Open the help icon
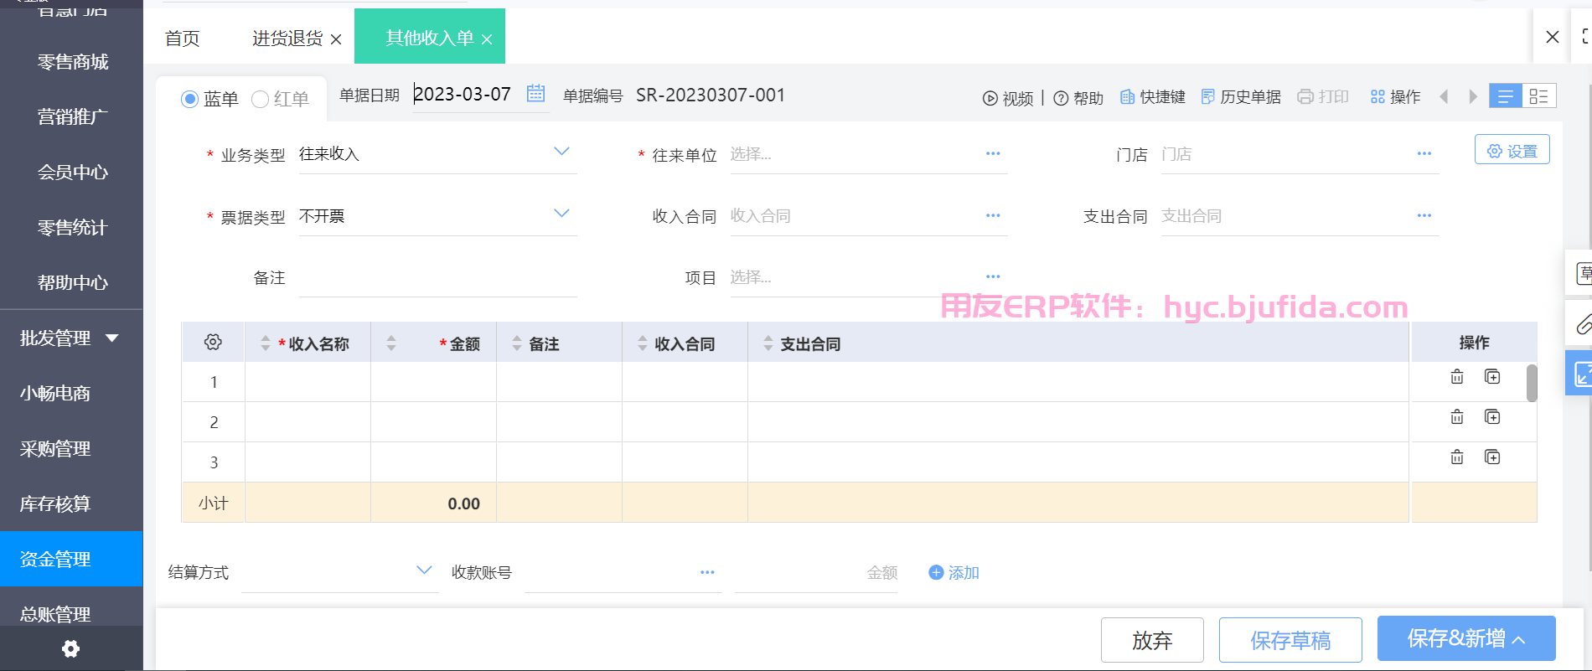This screenshot has height=671, width=1592. click(1061, 98)
